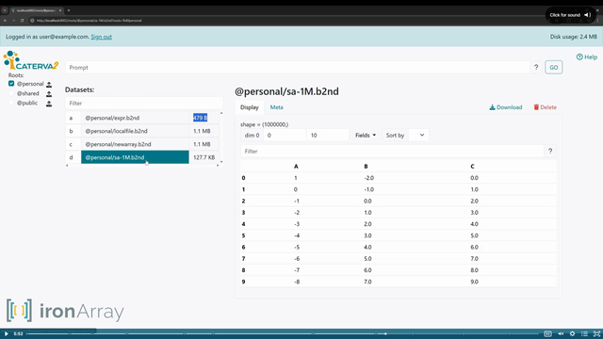Open the Help page

[x=587, y=56]
